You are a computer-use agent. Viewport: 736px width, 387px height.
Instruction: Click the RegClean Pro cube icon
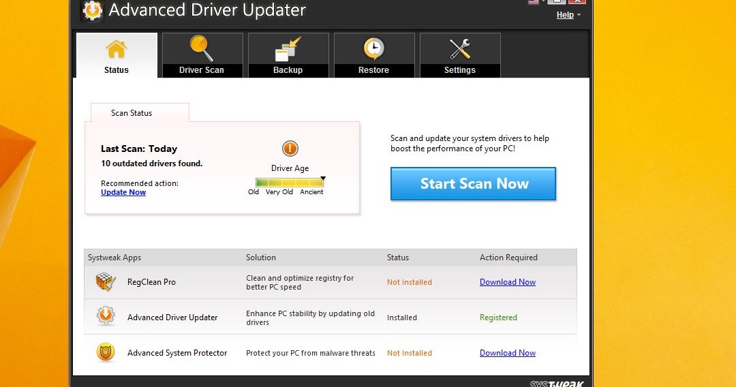pos(106,281)
